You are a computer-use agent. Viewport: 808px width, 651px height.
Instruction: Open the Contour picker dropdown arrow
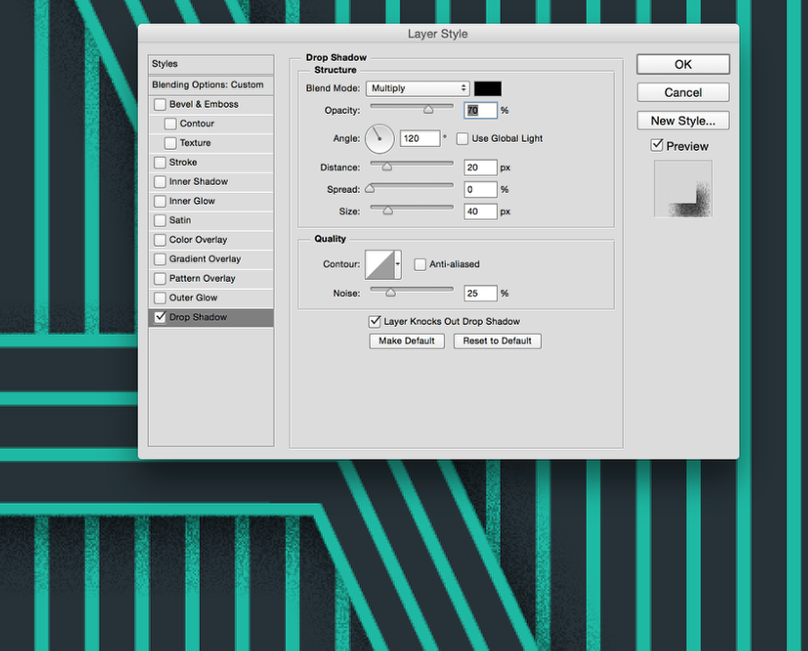[x=398, y=264]
